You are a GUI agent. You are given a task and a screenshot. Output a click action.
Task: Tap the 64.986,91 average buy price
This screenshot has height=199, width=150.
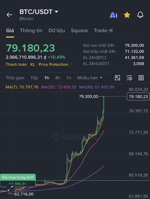[18, 184]
